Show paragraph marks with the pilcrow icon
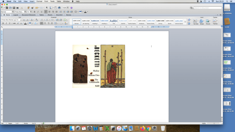 tap(46, 8)
